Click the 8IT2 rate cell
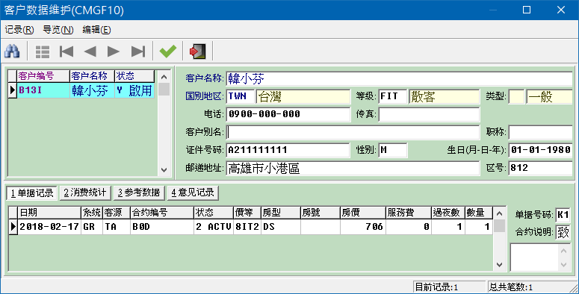Screen dimensions: 579x294 coord(247,227)
